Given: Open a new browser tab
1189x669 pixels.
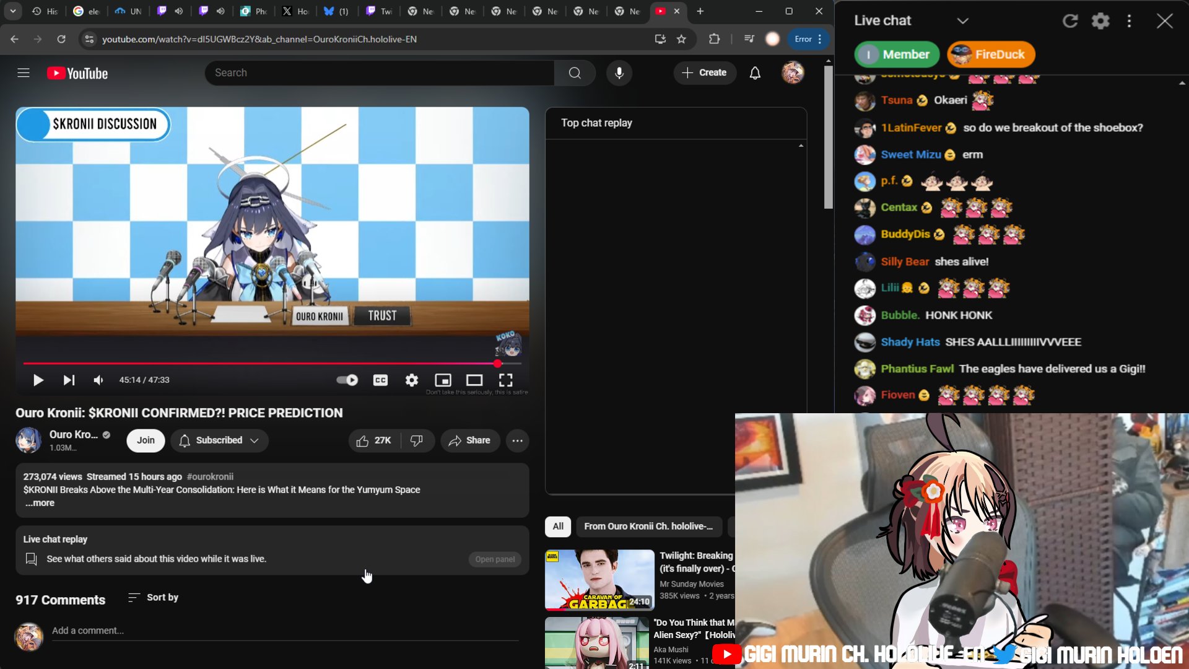Looking at the screenshot, I should (700, 11).
